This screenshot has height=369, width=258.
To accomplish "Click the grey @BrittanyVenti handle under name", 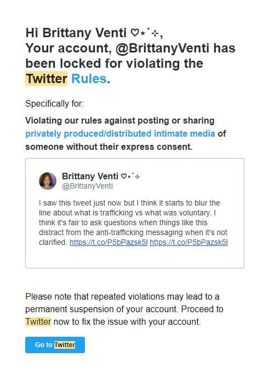I will click(x=87, y=186).
